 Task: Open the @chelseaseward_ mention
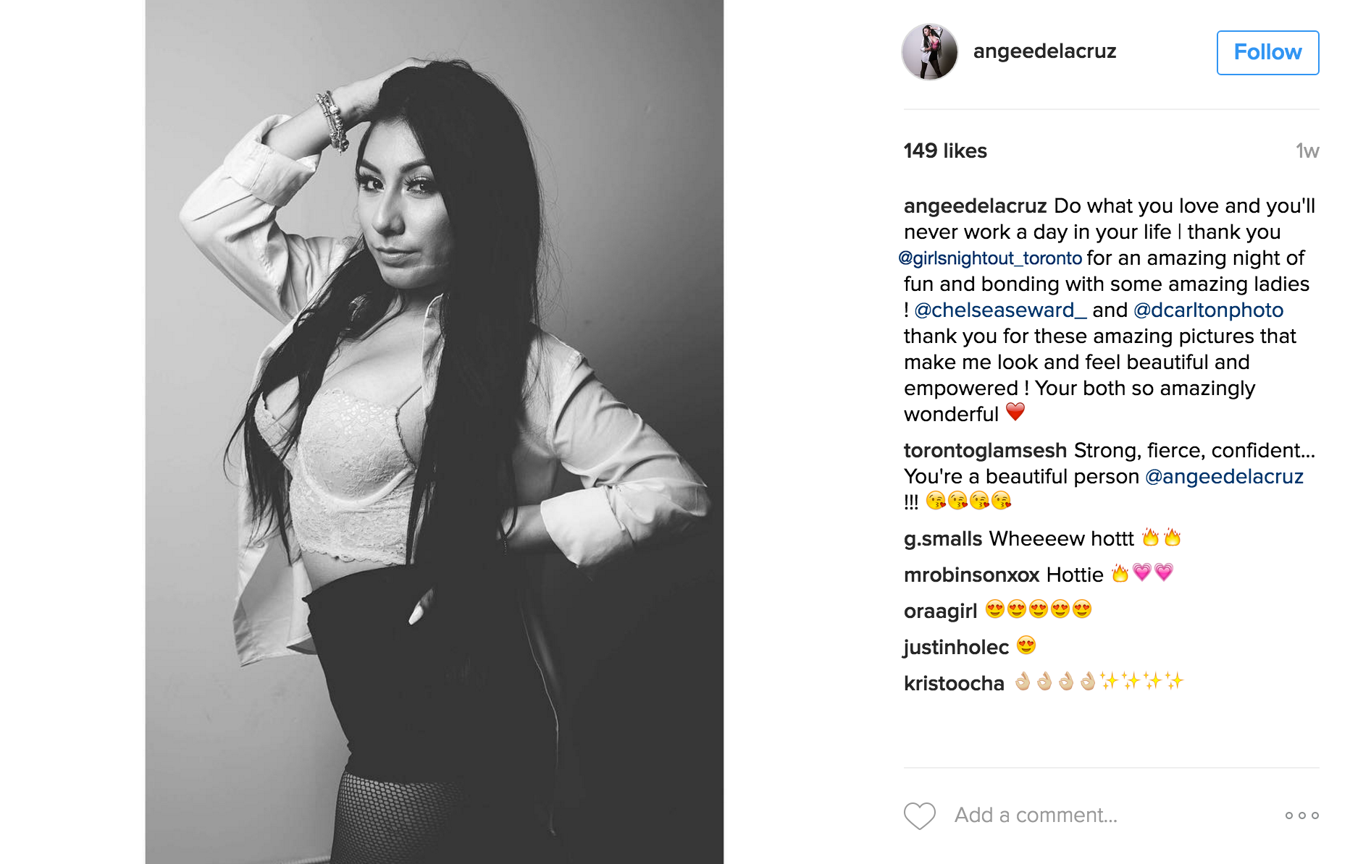(x=1000, y=310)
